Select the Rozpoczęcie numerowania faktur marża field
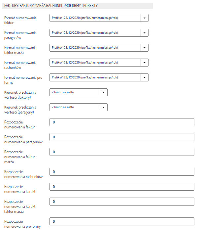Viewport: 199px width, 231px height. click(x=122, y=152)
